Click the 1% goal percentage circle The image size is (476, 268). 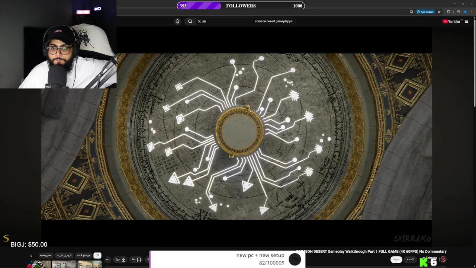click(295, 259)
